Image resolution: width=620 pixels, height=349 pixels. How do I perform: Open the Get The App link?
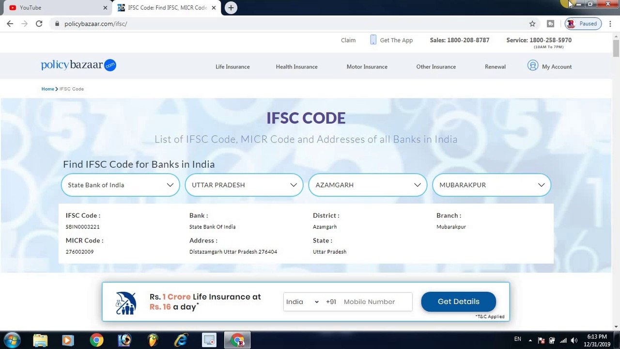pos(396,40)
